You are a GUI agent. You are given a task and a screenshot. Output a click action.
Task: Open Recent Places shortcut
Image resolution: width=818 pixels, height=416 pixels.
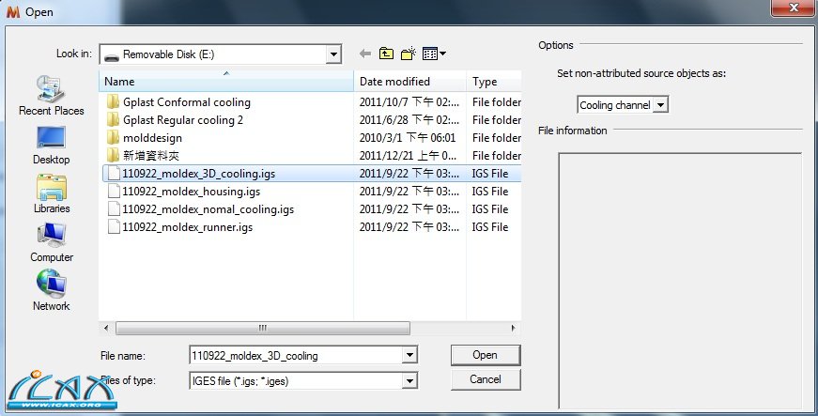51,96
